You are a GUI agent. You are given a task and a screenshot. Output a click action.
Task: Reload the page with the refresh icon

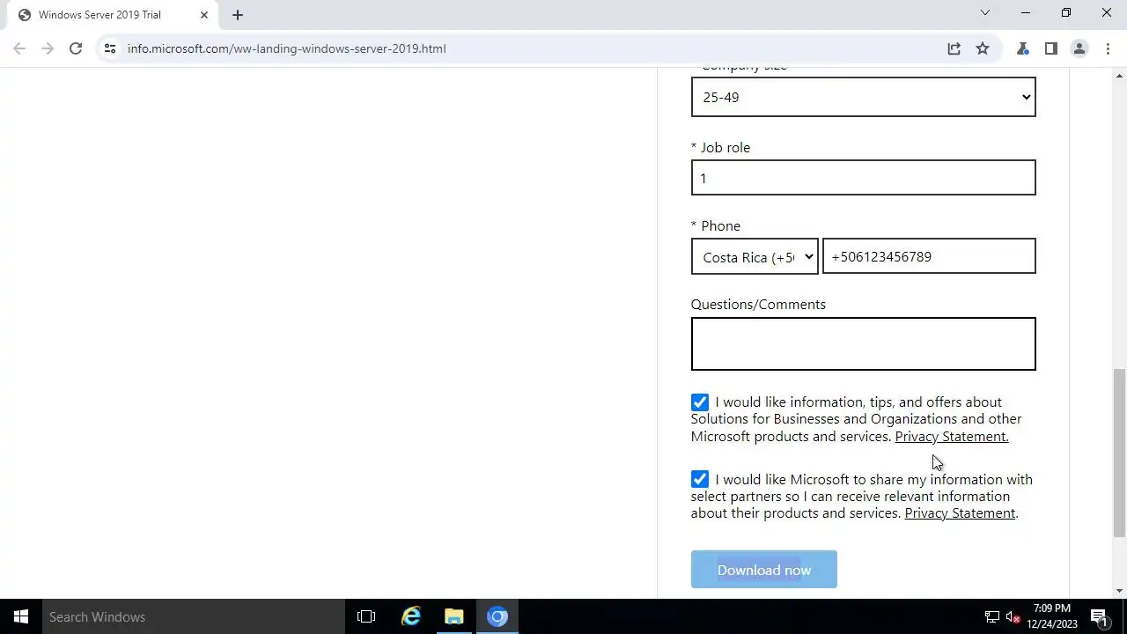point(76,48)
